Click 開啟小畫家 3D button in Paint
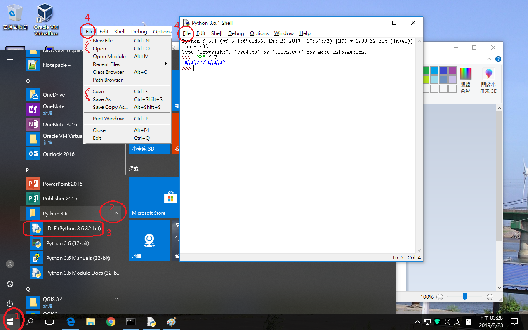 tap(489, 80)
